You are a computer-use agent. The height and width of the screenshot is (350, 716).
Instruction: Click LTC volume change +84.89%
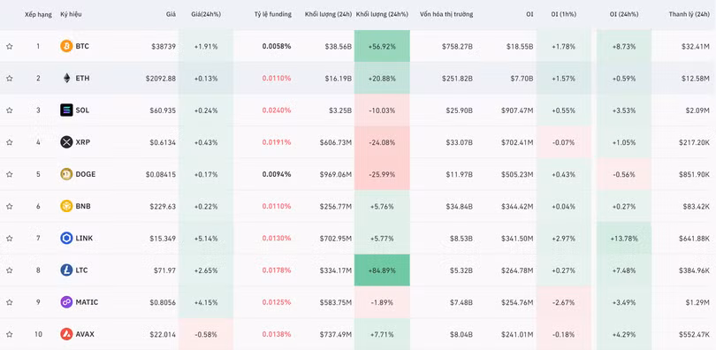coord(382,270)
